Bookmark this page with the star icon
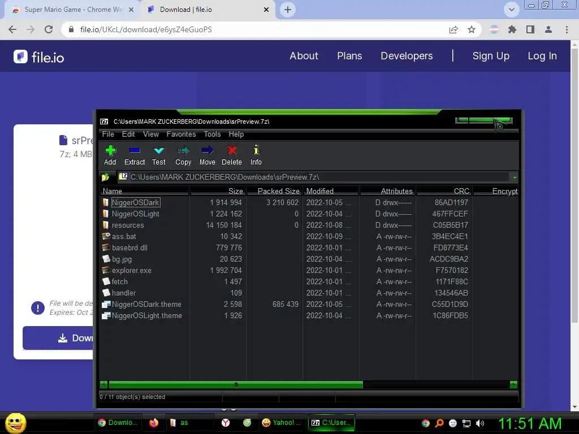The width and height of the screenshot is (579, 434). click(472, 29)
